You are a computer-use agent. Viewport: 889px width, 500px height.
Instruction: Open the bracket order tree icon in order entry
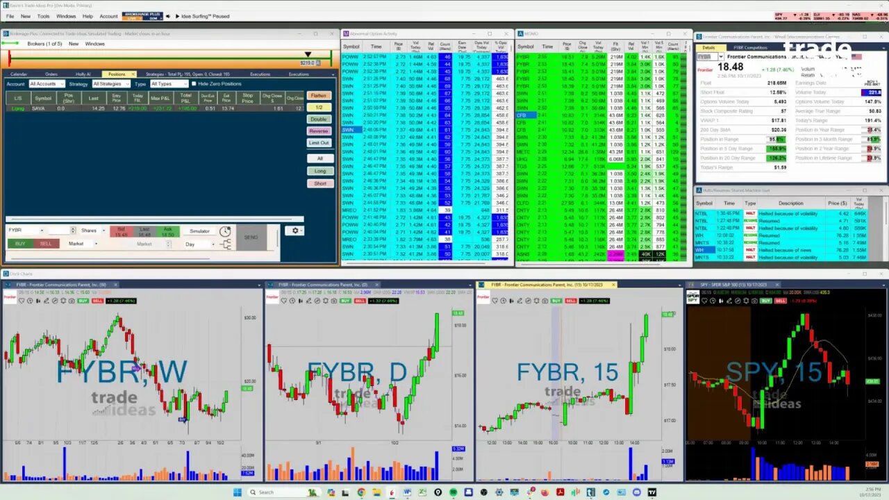(x=225, y=244)
